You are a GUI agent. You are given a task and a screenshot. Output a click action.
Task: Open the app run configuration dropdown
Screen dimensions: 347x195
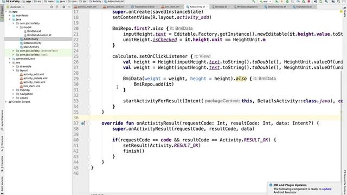pos(266,2)
